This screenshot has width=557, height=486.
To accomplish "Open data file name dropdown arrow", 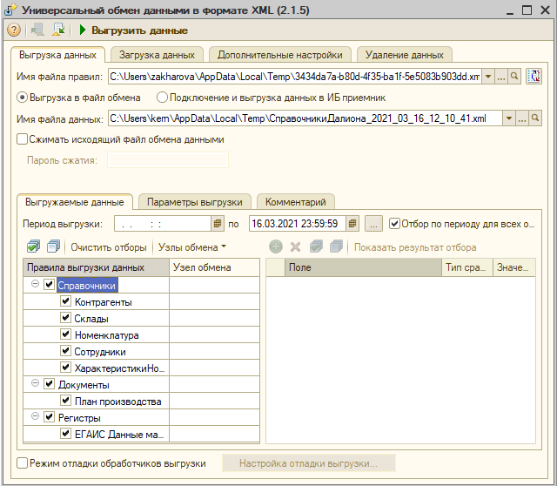I will 508,118.
